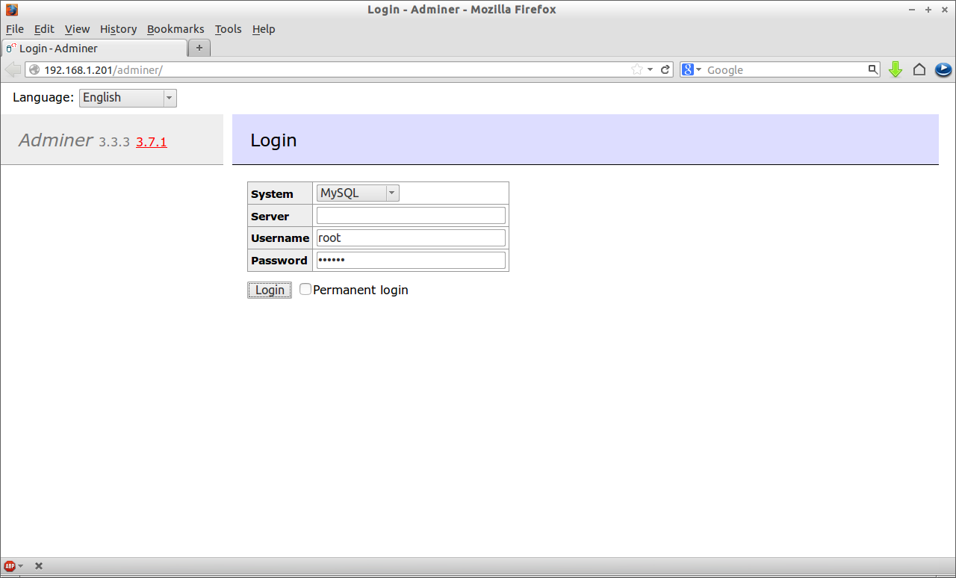
Task: Focus the Username field containing root
Action: [411, 238]
